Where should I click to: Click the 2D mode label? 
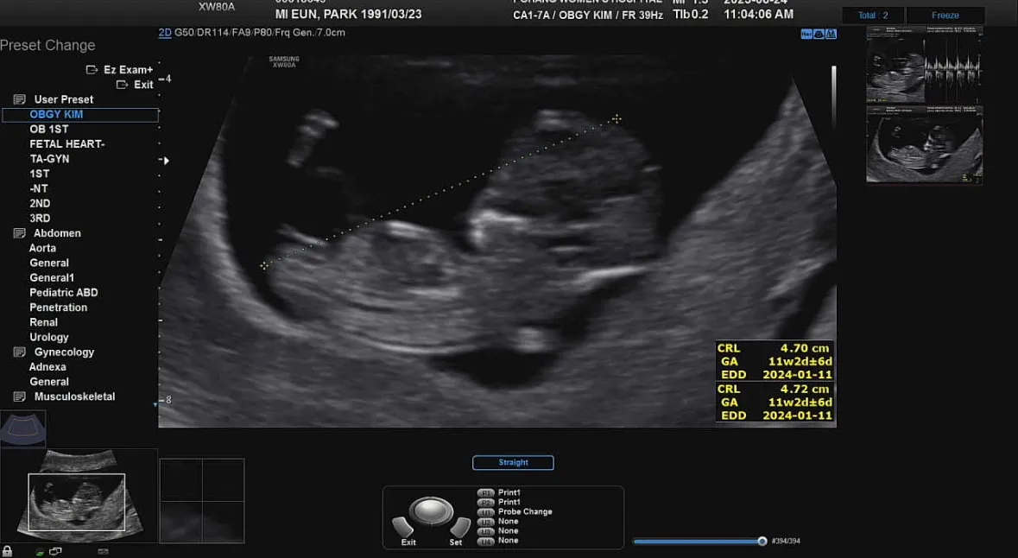click(x=165, y=33)
